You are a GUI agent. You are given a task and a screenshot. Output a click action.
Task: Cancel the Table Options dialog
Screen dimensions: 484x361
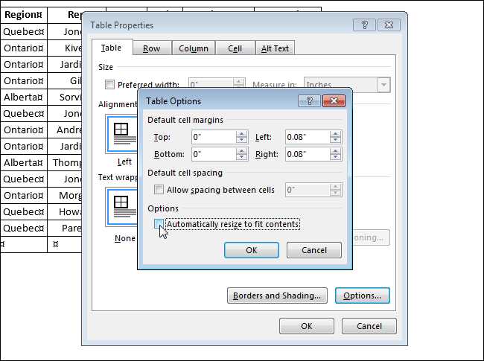(x=314, y=250)
